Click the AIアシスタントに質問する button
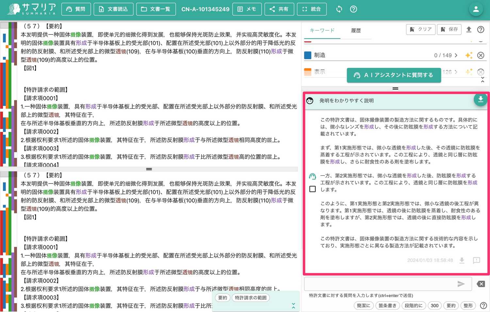The width and height of the screenshot is (490, 312). 394,75
